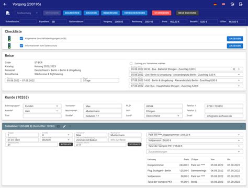Open the Park Inn Doppelzimmer dropdown
Image resolution: width=248 pixels, height=188 pixels.
coord(195,135)
